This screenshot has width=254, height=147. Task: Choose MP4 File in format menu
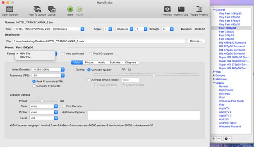35,54
